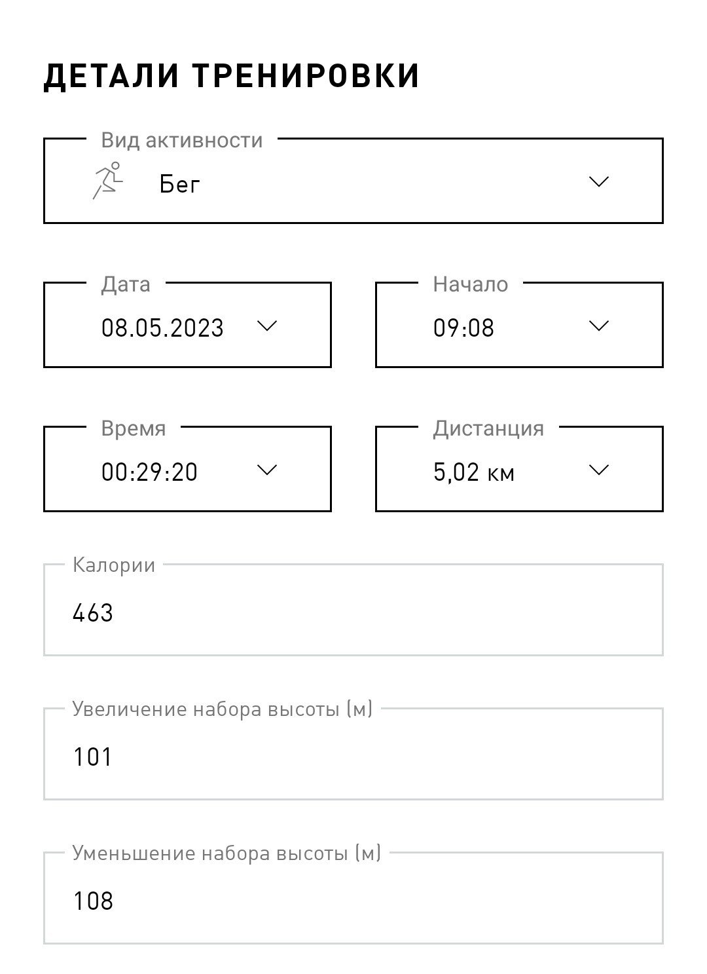
Task: Click the Дистанция field label
Action: (x=488, y=428)
